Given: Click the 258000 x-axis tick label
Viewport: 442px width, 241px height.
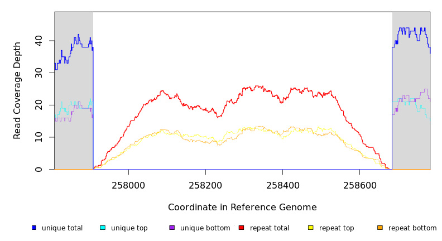Looking at the screenshot, I should point(128,184).
